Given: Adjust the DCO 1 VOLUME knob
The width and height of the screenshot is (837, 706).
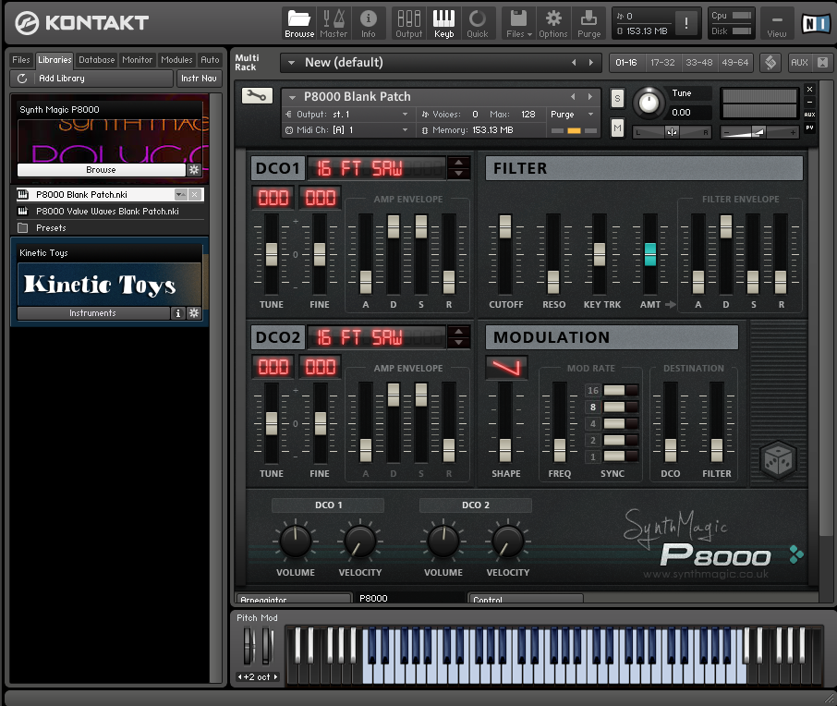Looking at the screenshot, I should 296,541.
